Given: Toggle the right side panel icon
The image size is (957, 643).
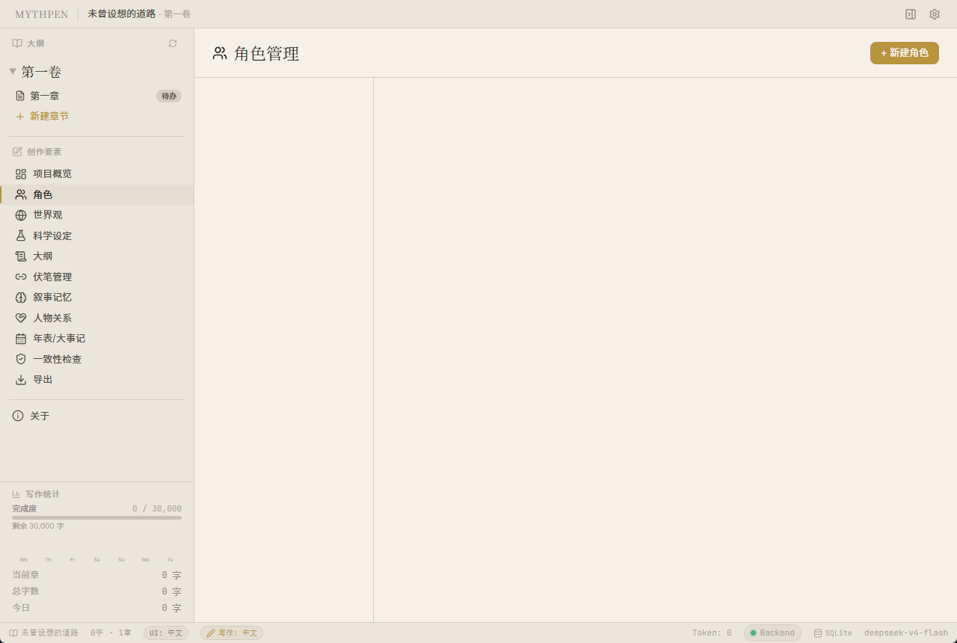Looking at the screenshot, I should pyautogui.click(x=911, y=14).
